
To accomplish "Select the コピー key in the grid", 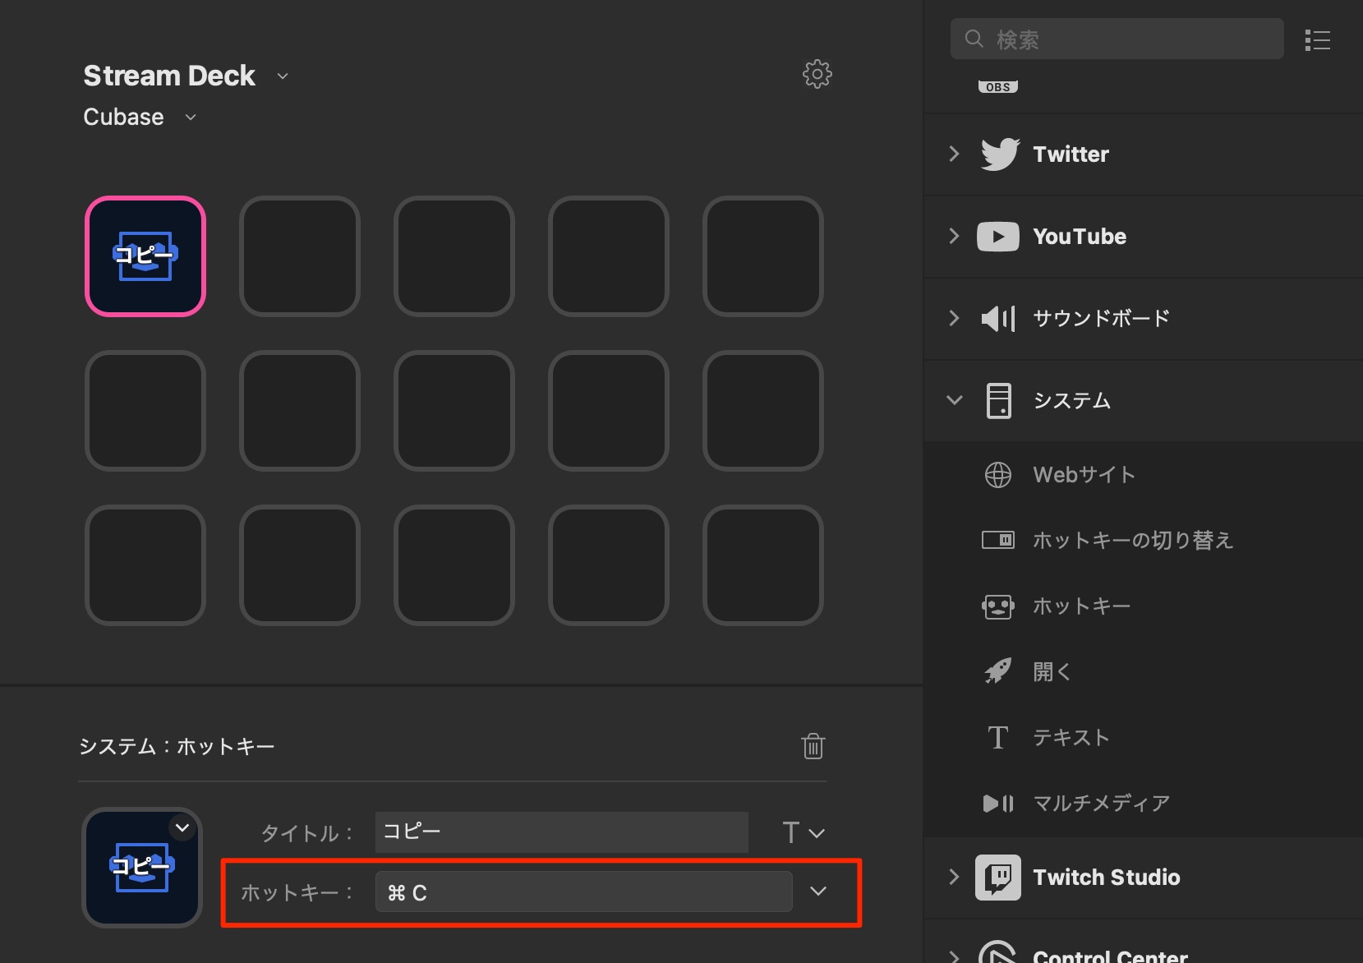I will [145, 256].
